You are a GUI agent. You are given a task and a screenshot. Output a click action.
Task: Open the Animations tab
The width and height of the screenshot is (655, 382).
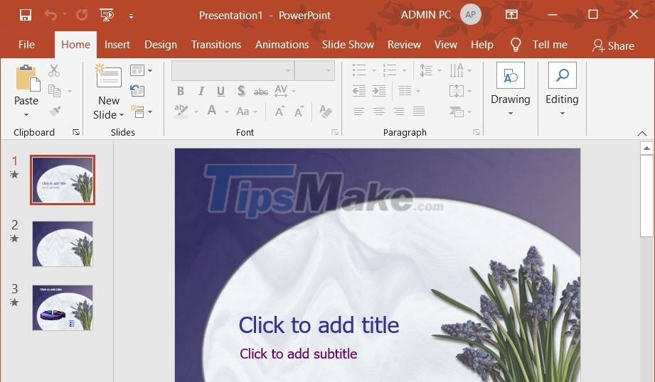tap(282, 45)
